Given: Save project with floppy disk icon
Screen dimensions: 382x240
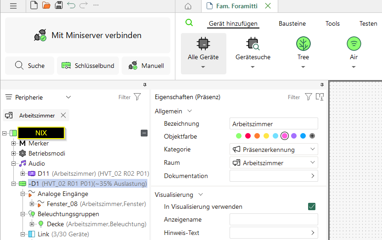Looking at the screenshot, I should tap(59, 5).
